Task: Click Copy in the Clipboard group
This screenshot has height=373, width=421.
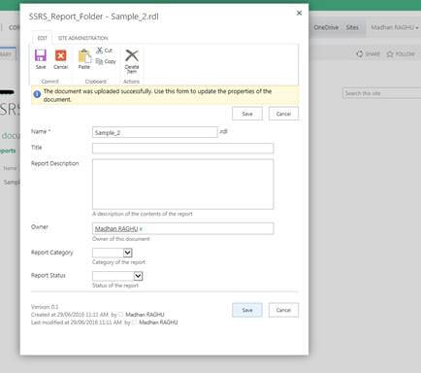Action: coord(106,61)
